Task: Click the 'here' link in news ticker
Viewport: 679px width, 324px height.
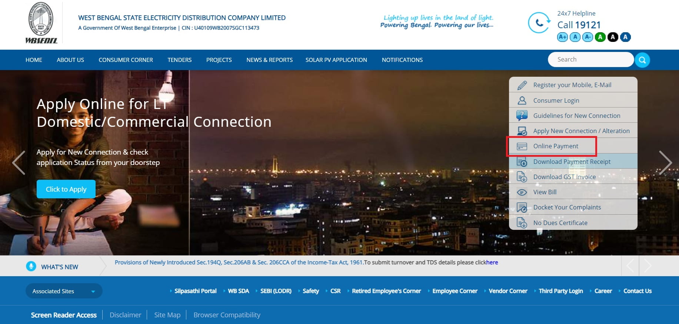Action: 492,262
